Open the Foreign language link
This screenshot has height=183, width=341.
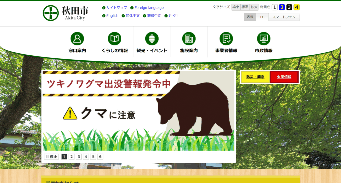[149, 8]
